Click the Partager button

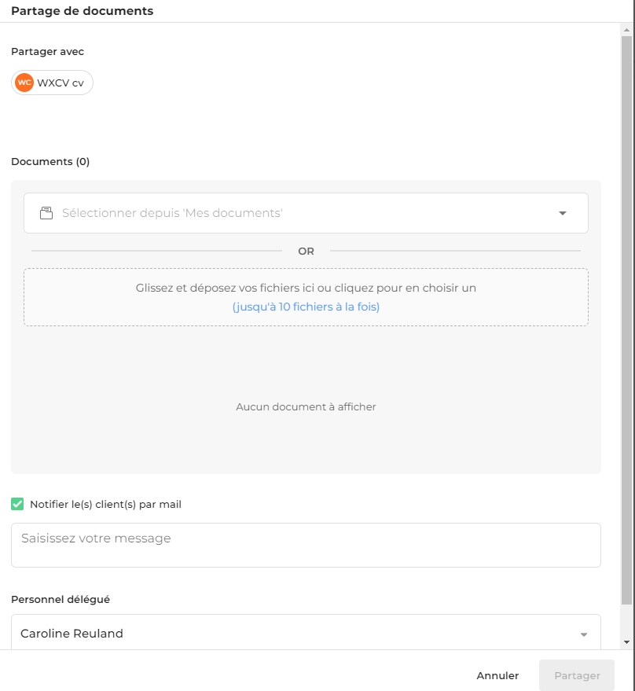tap(577, 675)
